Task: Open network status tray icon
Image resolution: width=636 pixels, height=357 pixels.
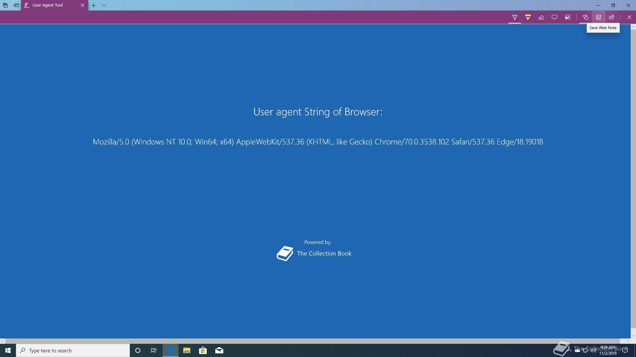Action: click(585, 350)
